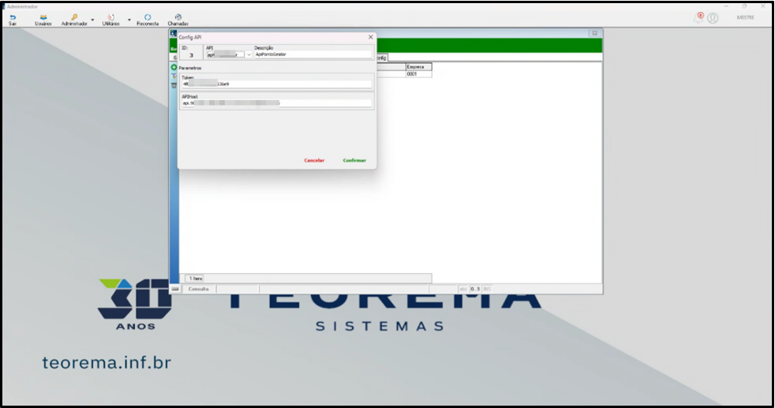Expand the Utilitários dropdown arrow
The width and height of the screenshot is (775, 408).
[129, 20]
